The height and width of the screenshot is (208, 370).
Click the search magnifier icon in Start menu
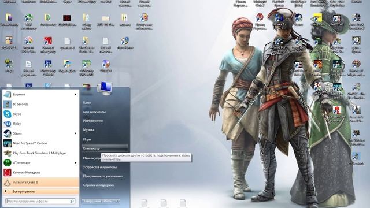point(72,201)
